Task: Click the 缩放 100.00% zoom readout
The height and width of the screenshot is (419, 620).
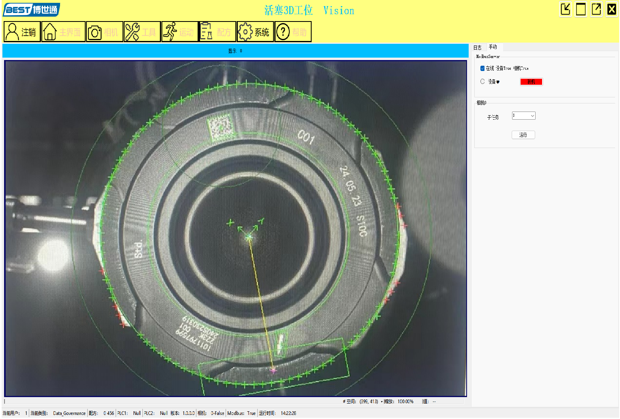Action: [x=398, y=402]
